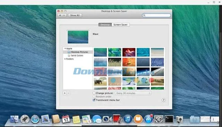This screenshot has height=127, width=222.
Task: Open the Downloads folder stack in the Dock
Action: [195, 119]
